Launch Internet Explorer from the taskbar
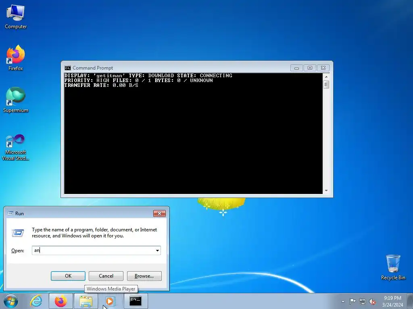 coord(36,301)
